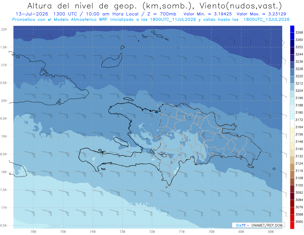Click the map title 'Altura del nivel de geop.'
This screenshot has width=304, height=235.
pos(83,6)
